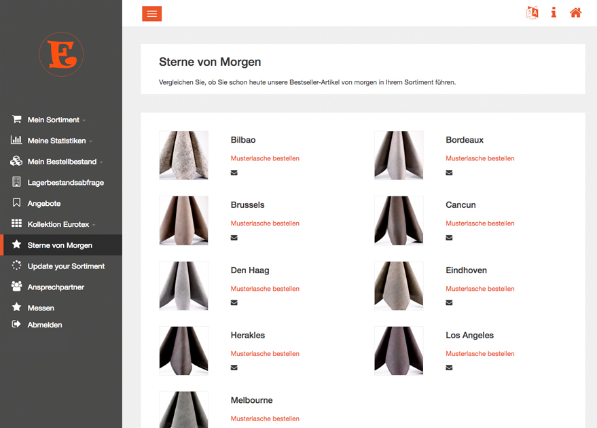Click Musterlasche bestellen under Herakles
Image resolution: width=597 pixels, height=428 pixels.
tap(265, 354)
